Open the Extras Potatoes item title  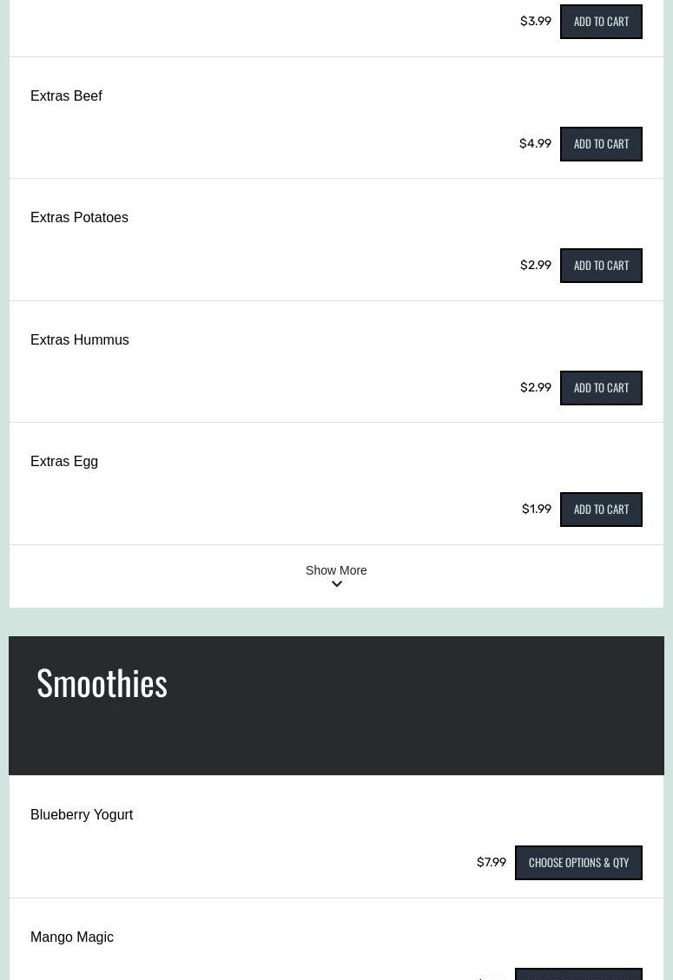(x=79, y=218)
